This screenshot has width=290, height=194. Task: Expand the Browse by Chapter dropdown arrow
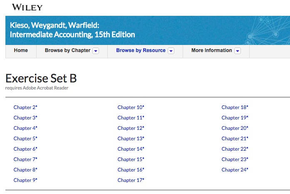pyautogui.click(x=96, y=51)
